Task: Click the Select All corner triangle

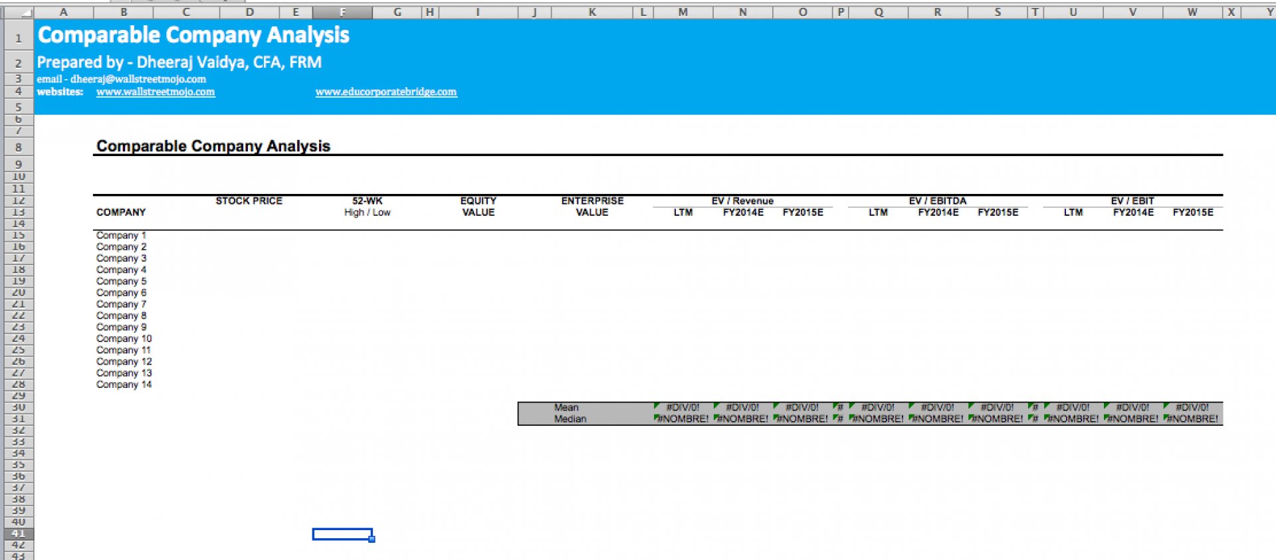Action: click(17, 12)
